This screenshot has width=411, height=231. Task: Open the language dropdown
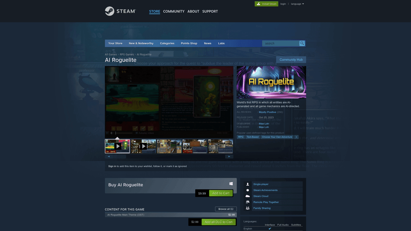(x=297, y=4)
